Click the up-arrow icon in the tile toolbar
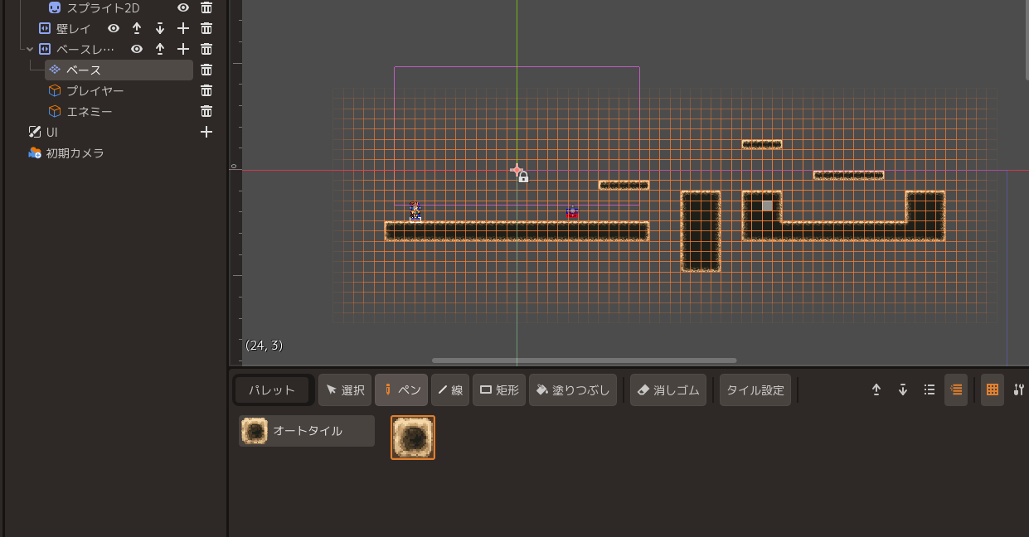 (876, 389)
